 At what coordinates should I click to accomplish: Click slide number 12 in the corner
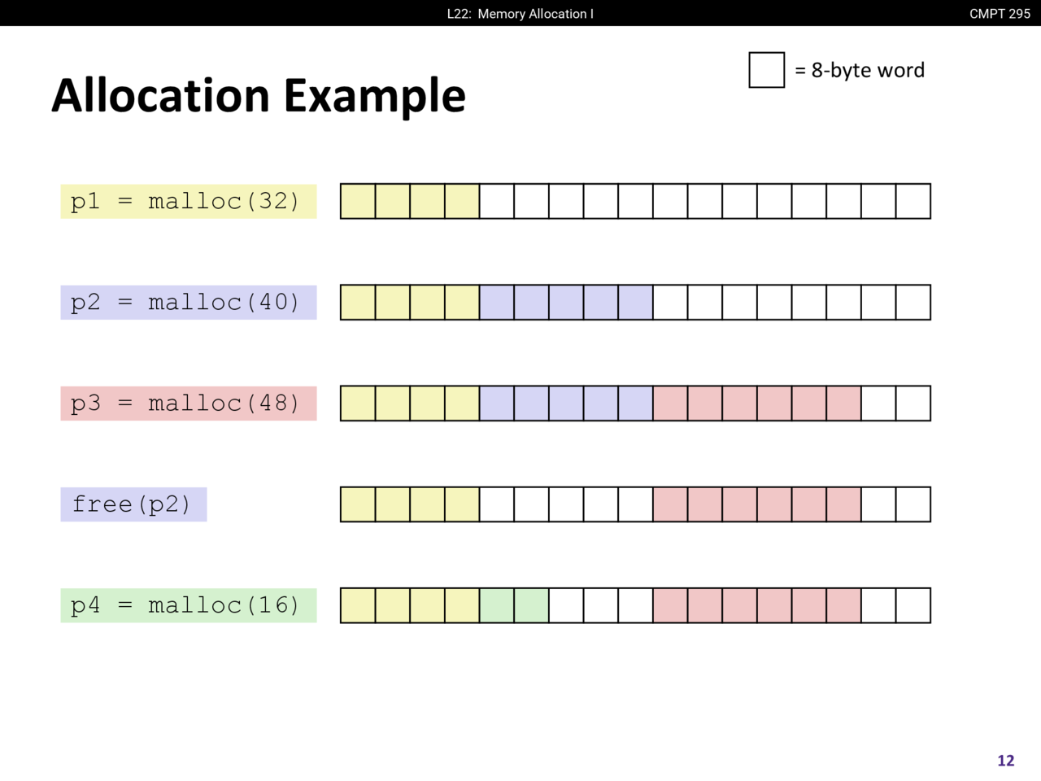[x=1005, y=761]
